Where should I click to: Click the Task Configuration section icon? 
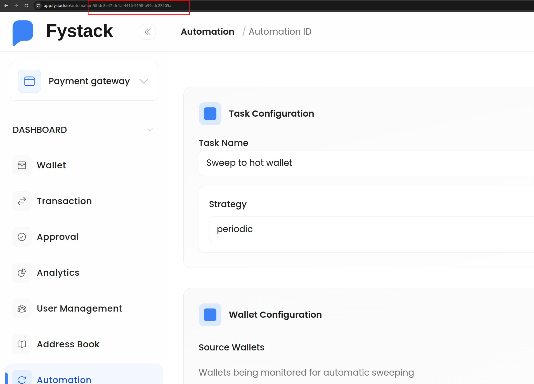tap(210, 114)
